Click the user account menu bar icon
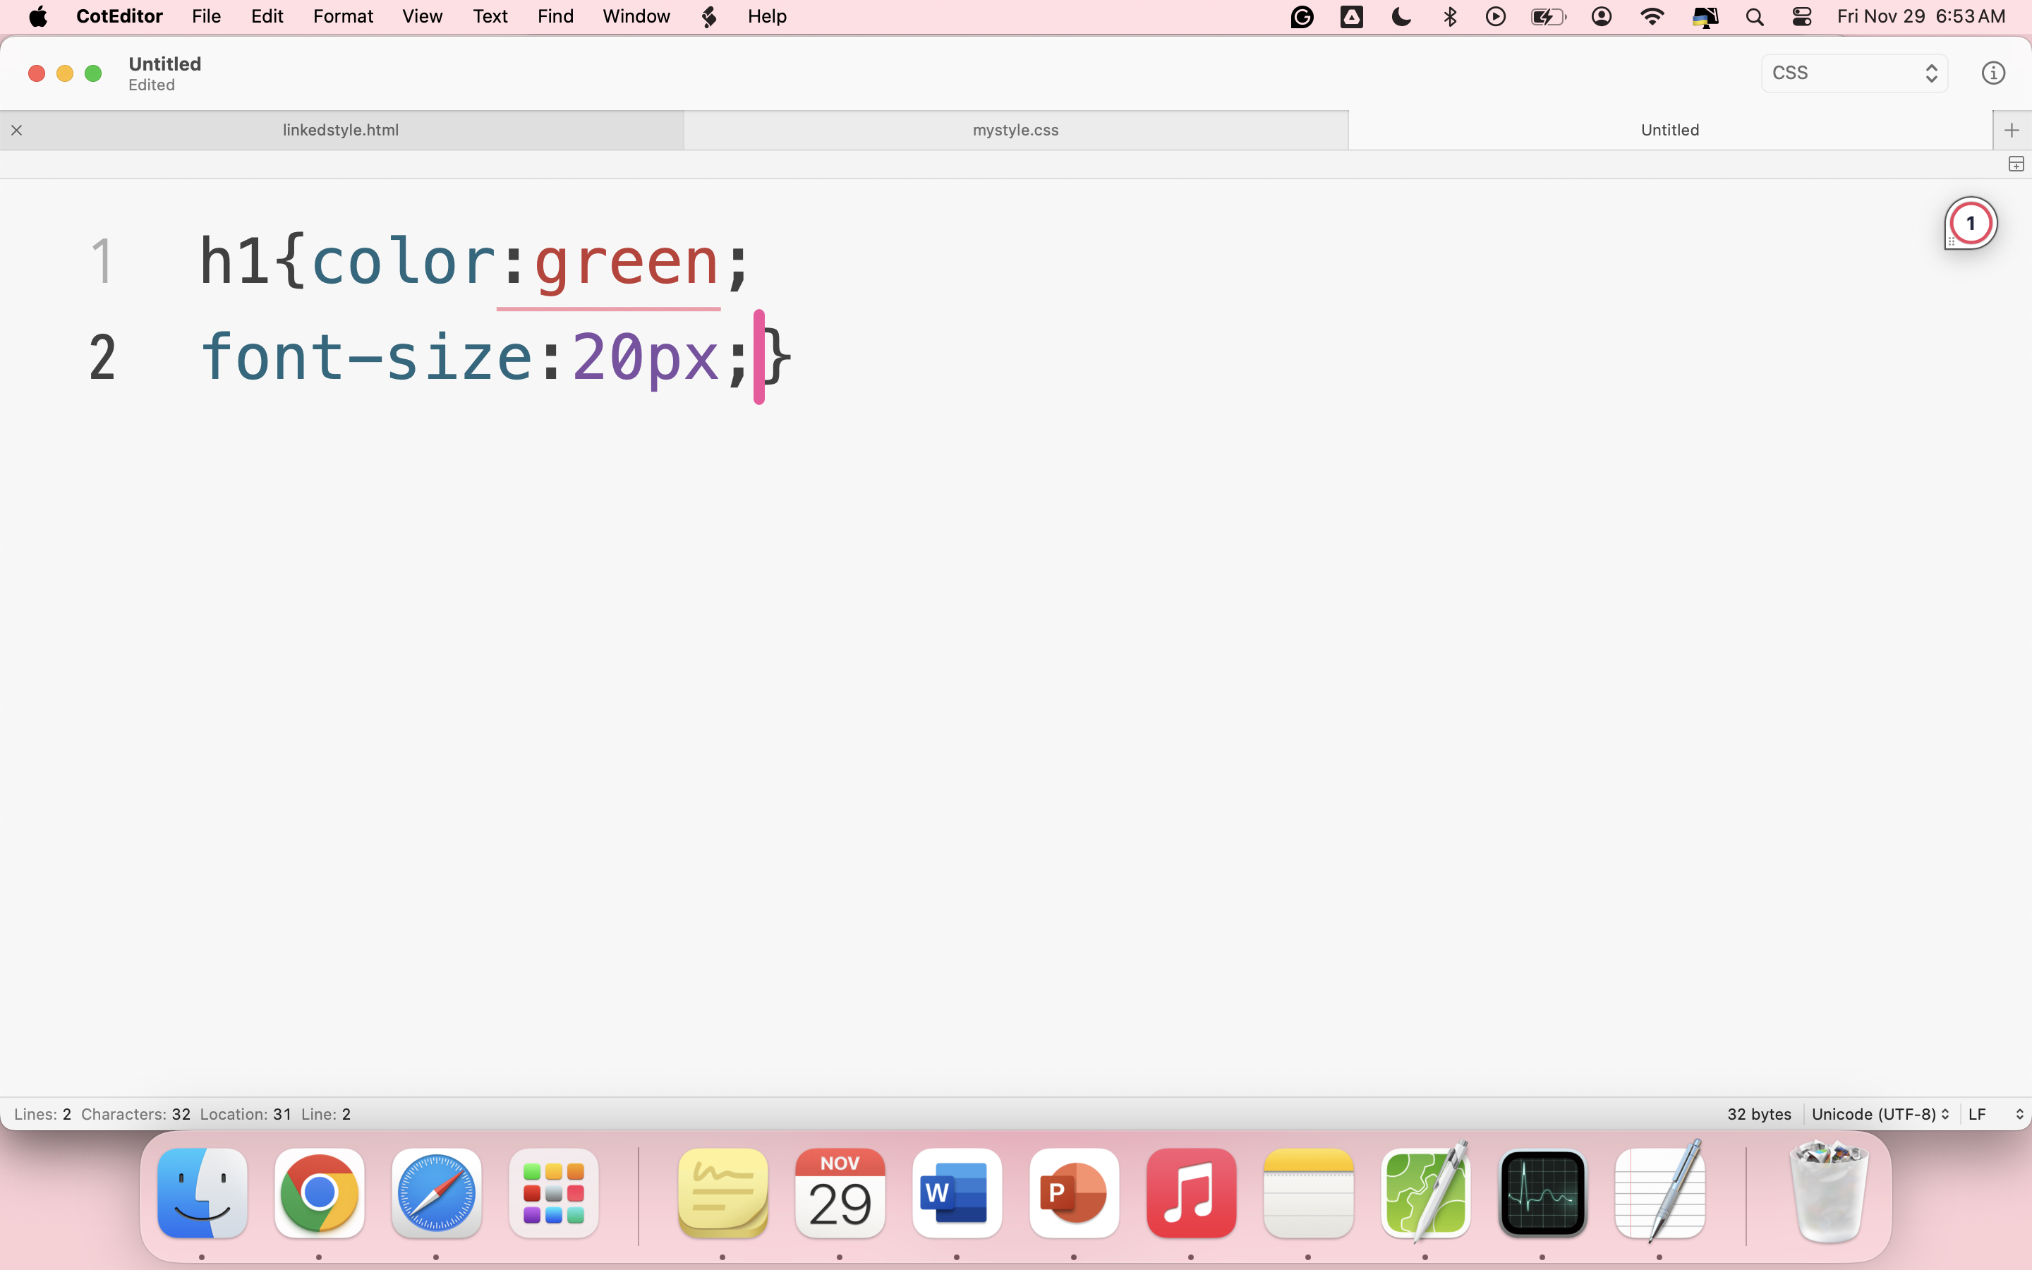Viewport: 2032px width, 1270px height. pyautogui.click(x=1601, y=17)
